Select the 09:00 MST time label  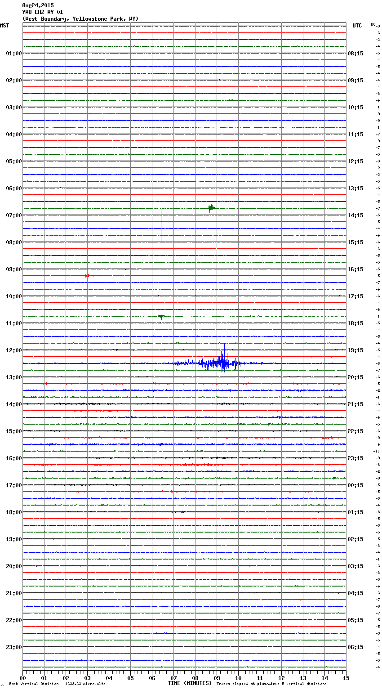tap(13, 269)
